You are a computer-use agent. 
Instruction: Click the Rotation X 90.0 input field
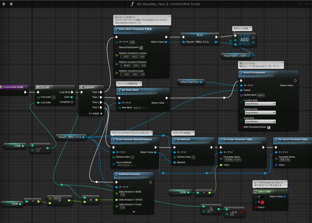(x=125, y=65)
